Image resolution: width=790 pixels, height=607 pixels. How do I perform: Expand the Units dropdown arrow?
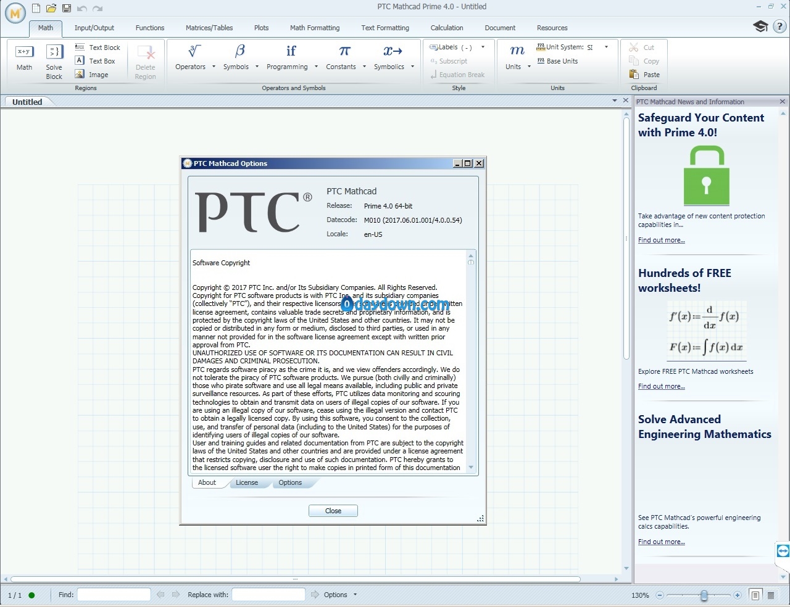coord(529,67)
